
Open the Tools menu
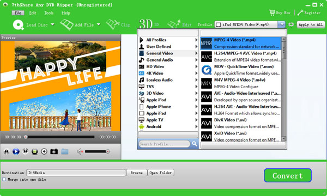pos(49,13)
